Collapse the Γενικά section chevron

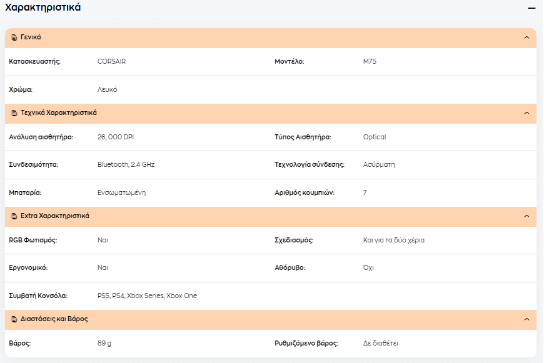click(526, 37)
